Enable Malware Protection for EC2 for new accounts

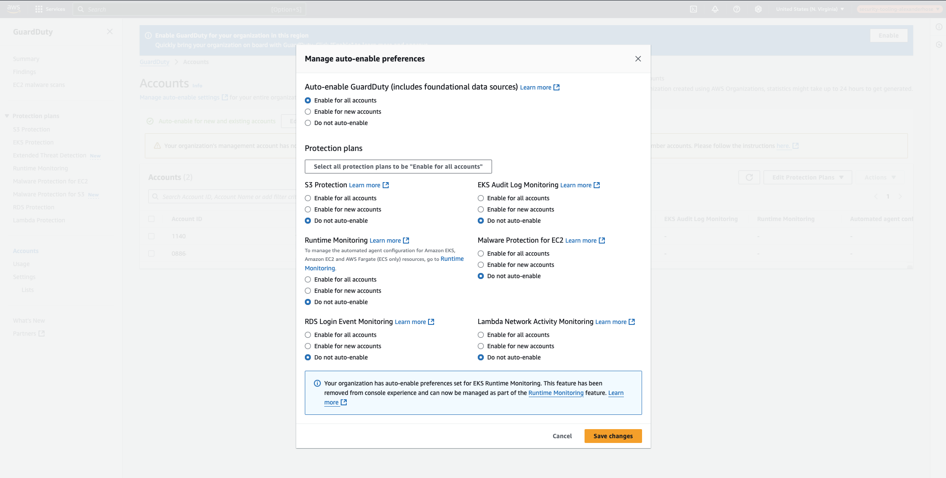[481, 265]
